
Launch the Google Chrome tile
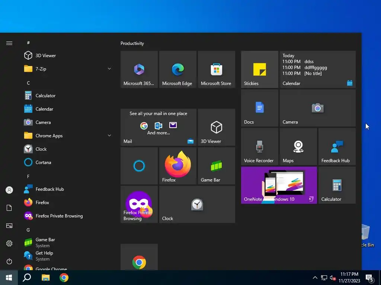[x=139, y=257]
